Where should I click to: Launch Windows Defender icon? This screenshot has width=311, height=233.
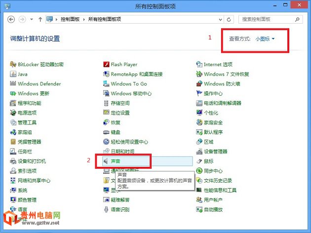click(x=13, y=83)
